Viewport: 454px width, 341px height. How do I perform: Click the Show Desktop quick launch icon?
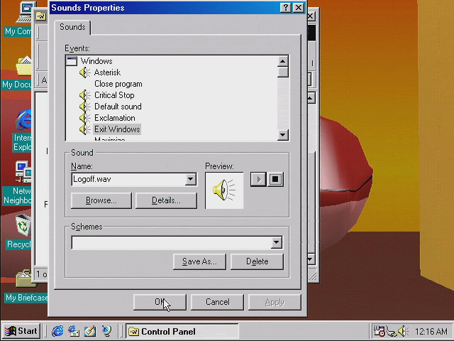(x=90, y=331)
